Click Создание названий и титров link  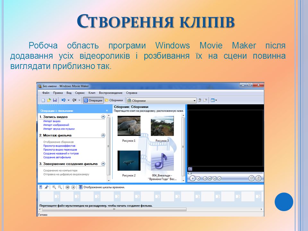(61, 153)
